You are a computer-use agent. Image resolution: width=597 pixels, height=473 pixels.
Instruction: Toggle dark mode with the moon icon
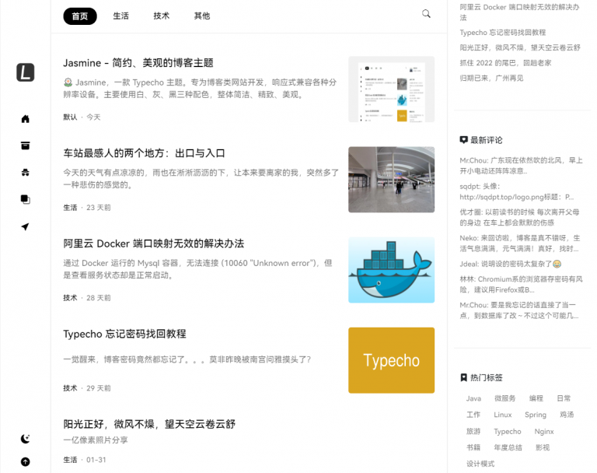tap(25, 439)
